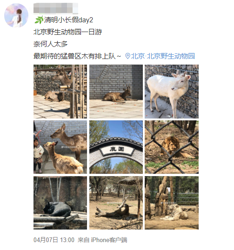
Task: Open the child feeding deer photo
Action: 60,147
